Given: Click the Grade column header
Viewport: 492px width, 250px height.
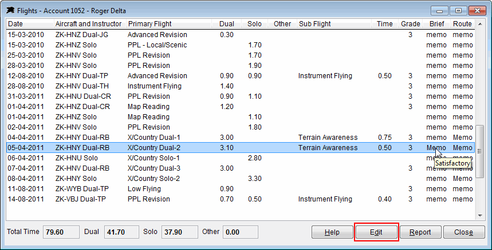Looking at the screenshot, I should coord(411,24).
